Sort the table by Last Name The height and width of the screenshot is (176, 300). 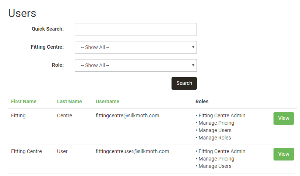click(x=69, y=101)
